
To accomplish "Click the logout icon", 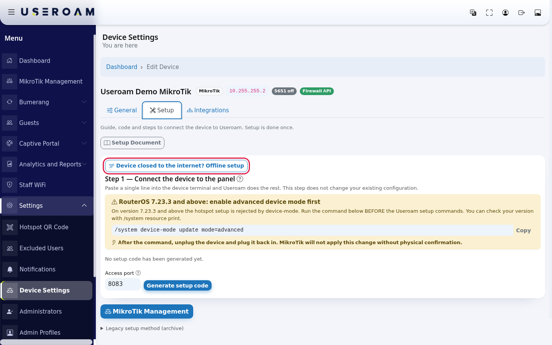I will click(521, 13).
